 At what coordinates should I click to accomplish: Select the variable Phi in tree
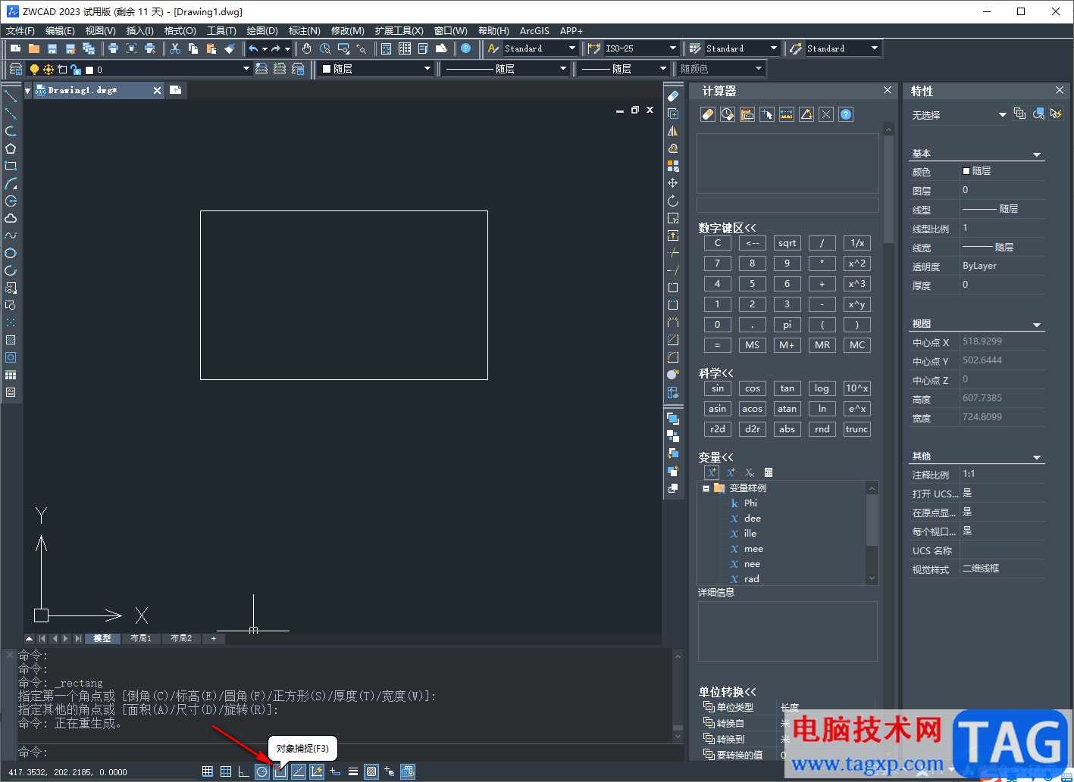tap(750, 503)
